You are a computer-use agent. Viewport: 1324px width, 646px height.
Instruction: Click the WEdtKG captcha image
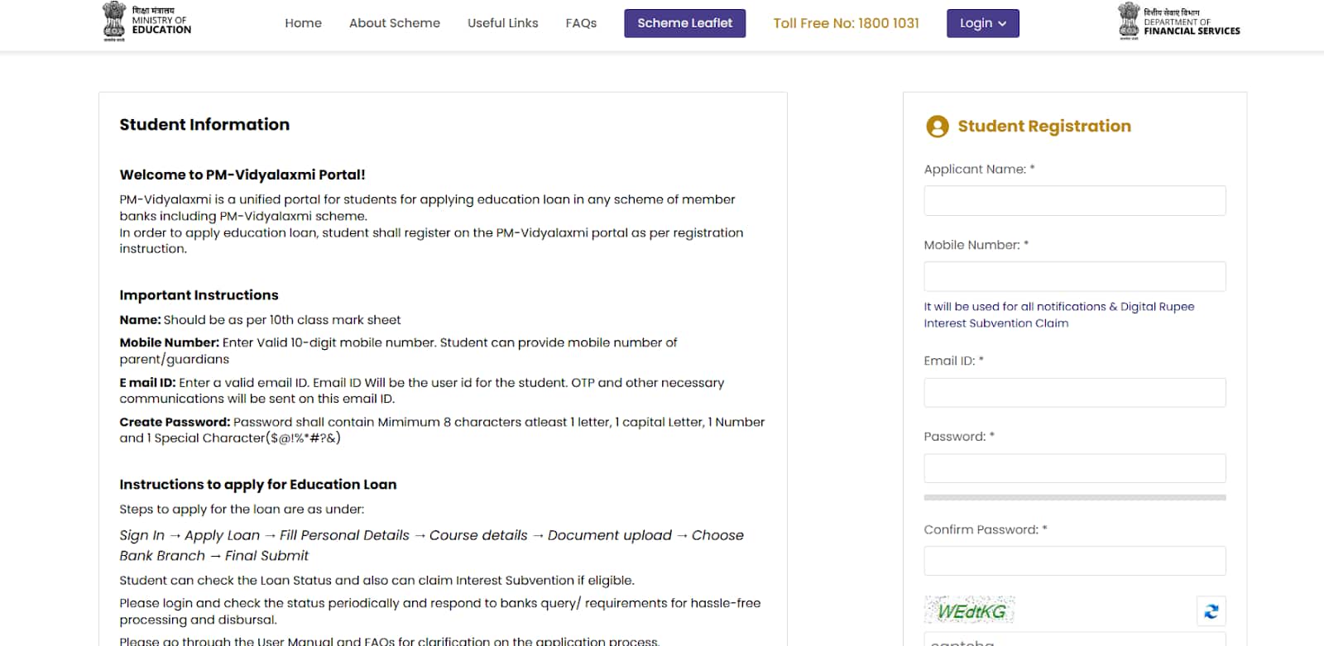pos(970,611)
